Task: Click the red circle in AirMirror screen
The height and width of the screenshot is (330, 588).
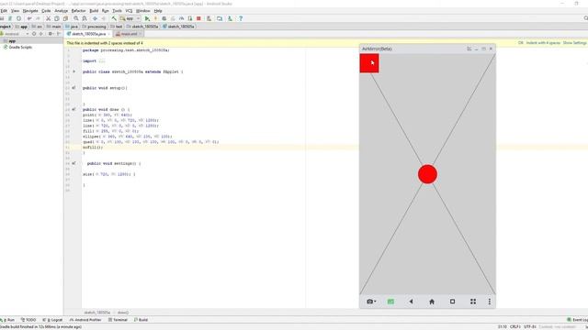Action: [x=427, y=174]
